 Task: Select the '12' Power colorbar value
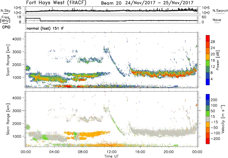[x=213, y=67]
